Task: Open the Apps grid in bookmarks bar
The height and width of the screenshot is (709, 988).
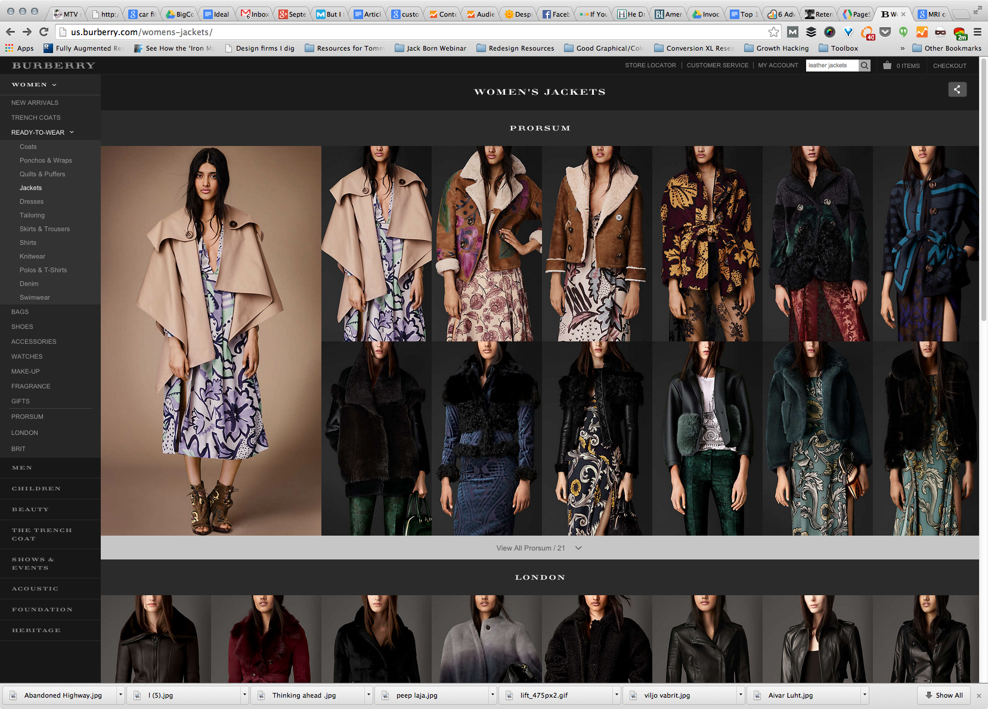Action: [x=20, y=48]
